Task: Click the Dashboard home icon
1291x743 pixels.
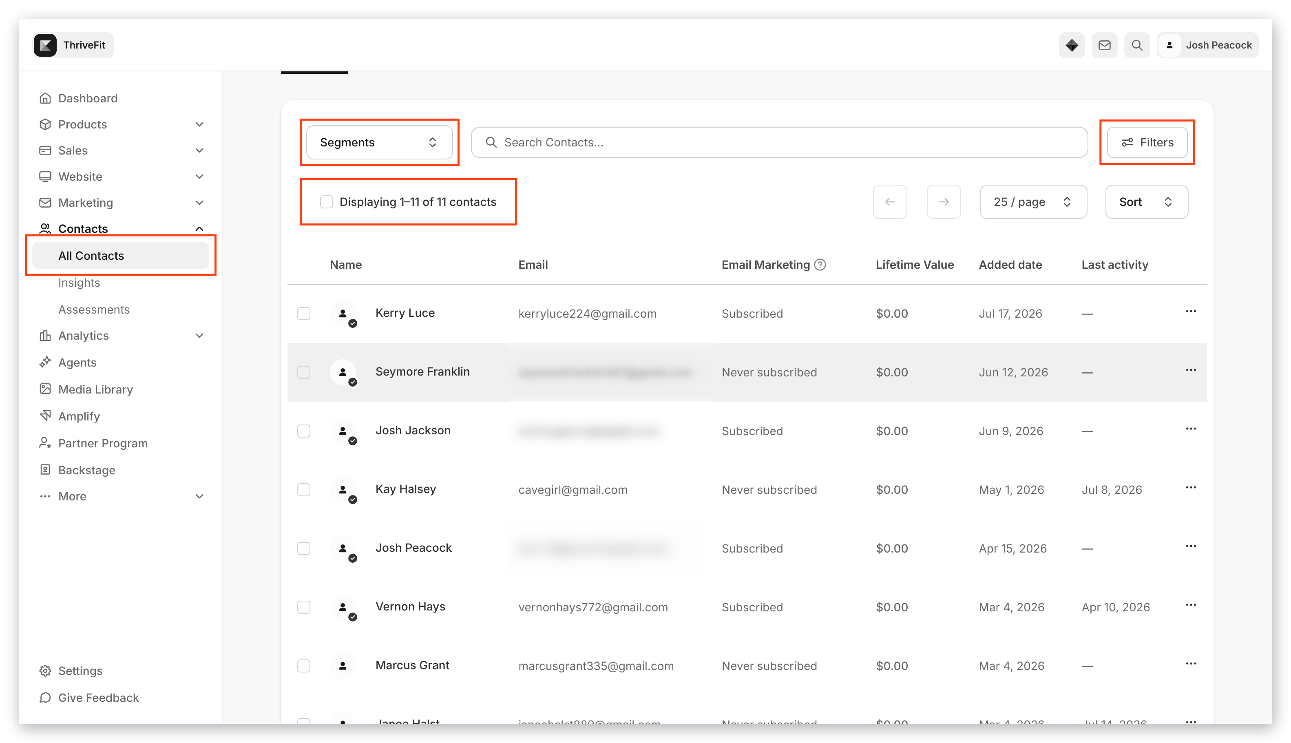Action: tap(45, 98)
